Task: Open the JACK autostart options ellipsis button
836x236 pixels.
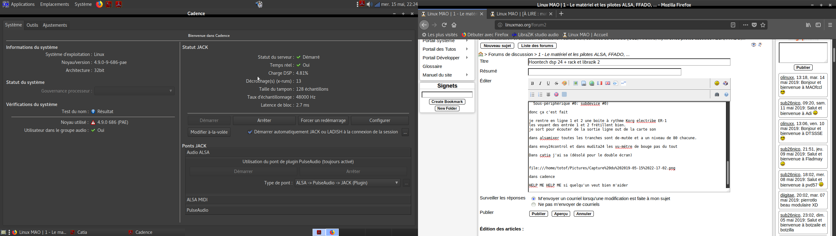Action: pyautogui.click(x=405, y=132)
